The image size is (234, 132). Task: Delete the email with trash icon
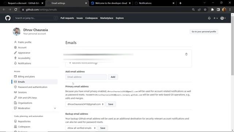186,54
